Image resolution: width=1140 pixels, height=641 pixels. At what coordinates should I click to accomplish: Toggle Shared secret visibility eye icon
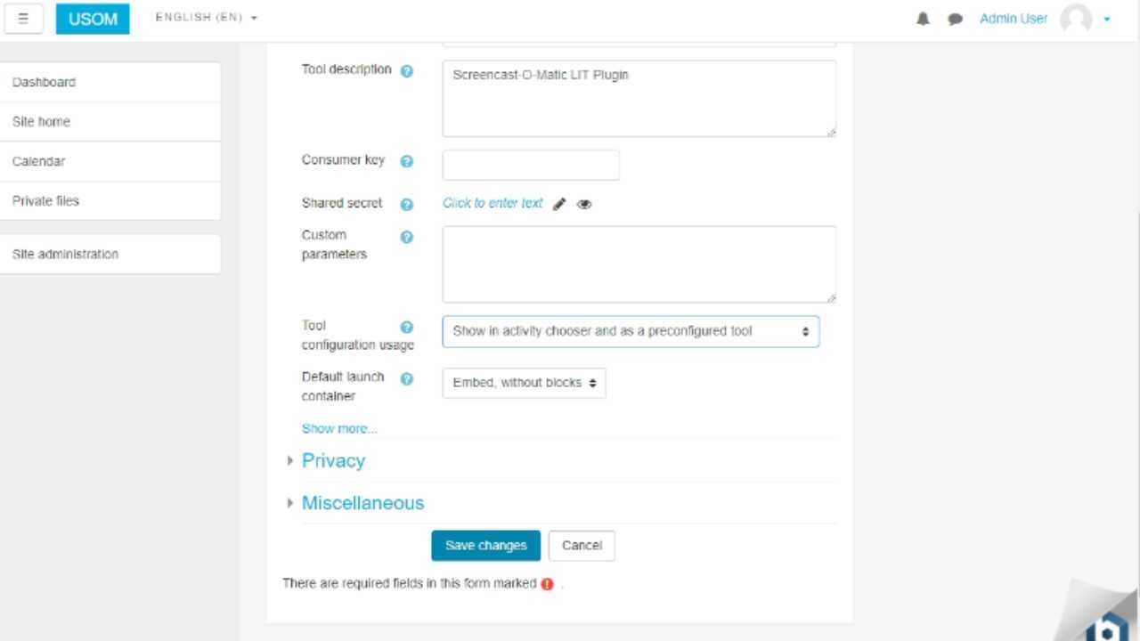click(x=584, y=204)
